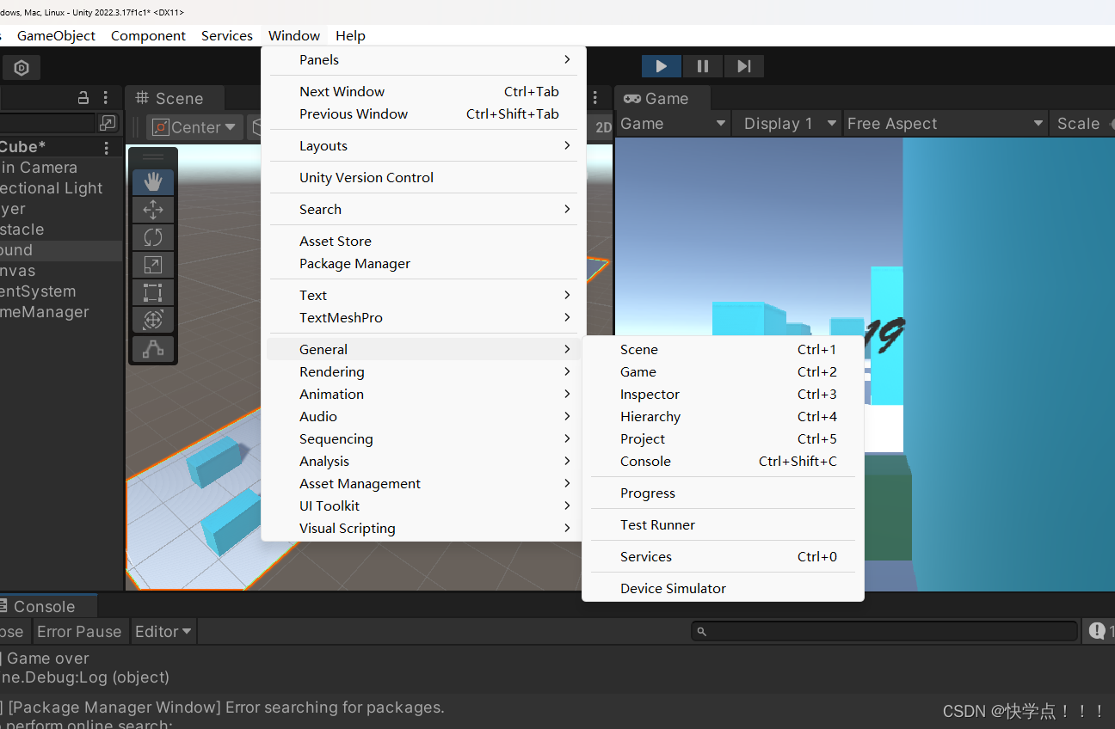Enable Error Pause in the Console
Screen dimensions: 1115x729
tap(79, 630)
